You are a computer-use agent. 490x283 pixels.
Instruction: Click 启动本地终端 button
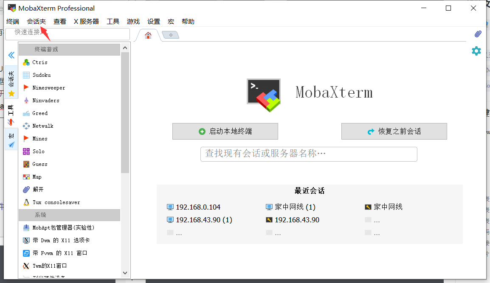click(225, 131)
